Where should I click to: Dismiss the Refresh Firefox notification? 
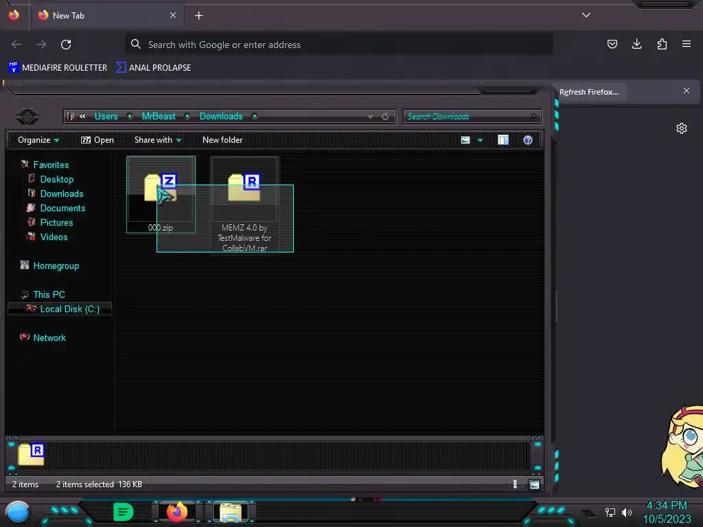tap(687, 91)
